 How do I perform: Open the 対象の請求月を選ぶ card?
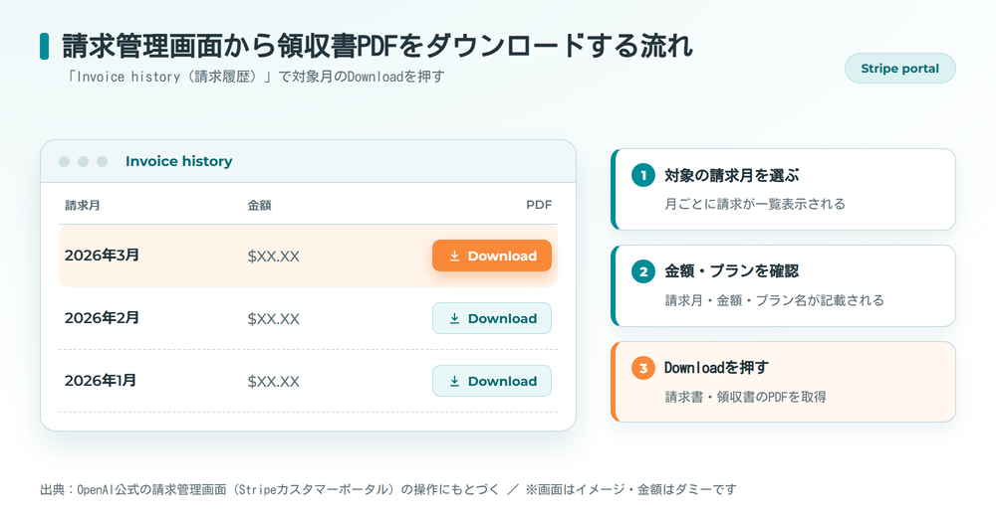click(783, 190)
